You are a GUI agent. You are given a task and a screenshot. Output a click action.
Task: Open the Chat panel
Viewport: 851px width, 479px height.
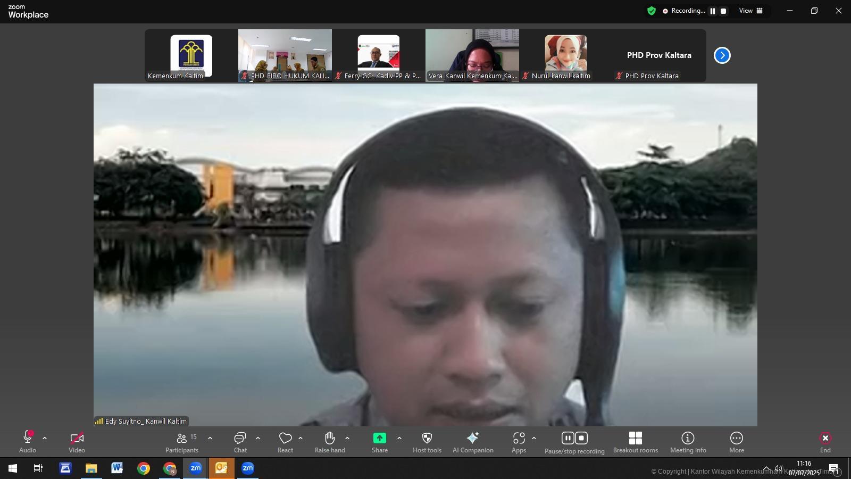[x=240, y=442]
